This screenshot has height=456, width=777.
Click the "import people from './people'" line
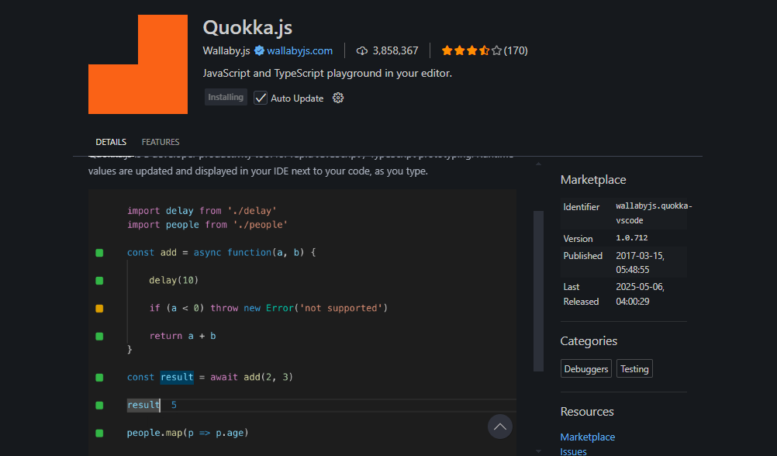click(207, 225)
